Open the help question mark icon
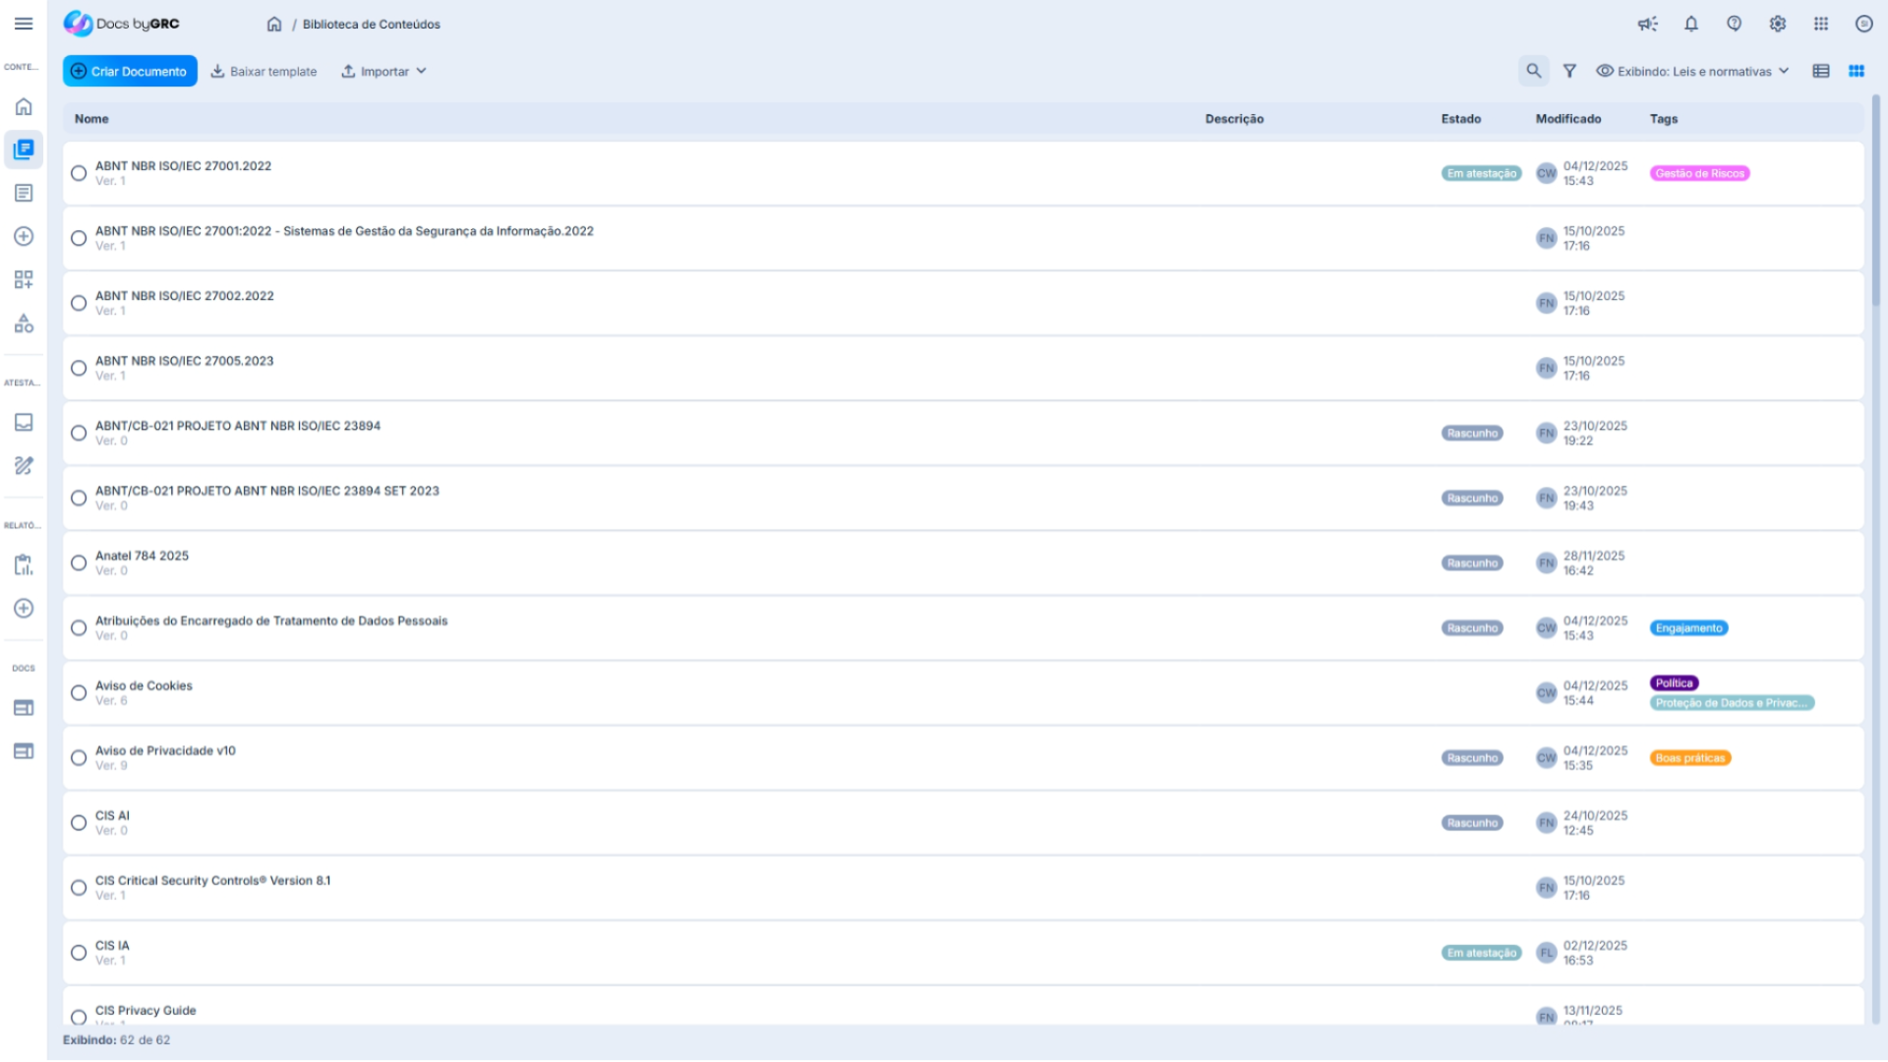 click(x=1734, y=24)
